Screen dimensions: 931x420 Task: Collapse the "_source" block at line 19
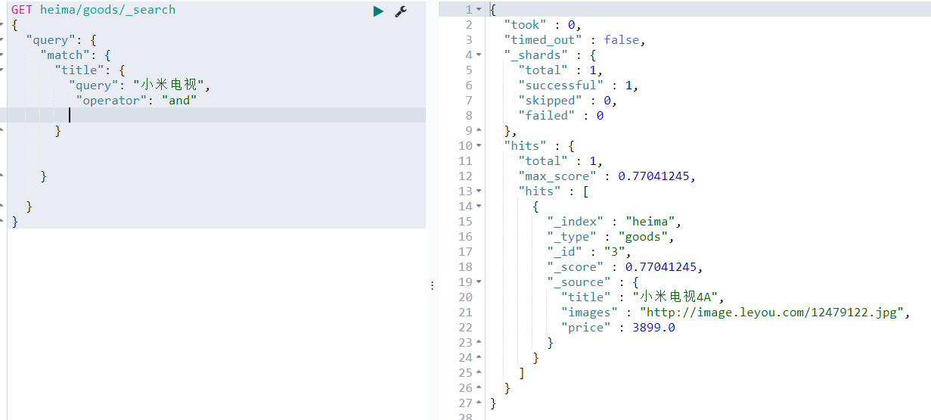479,282
